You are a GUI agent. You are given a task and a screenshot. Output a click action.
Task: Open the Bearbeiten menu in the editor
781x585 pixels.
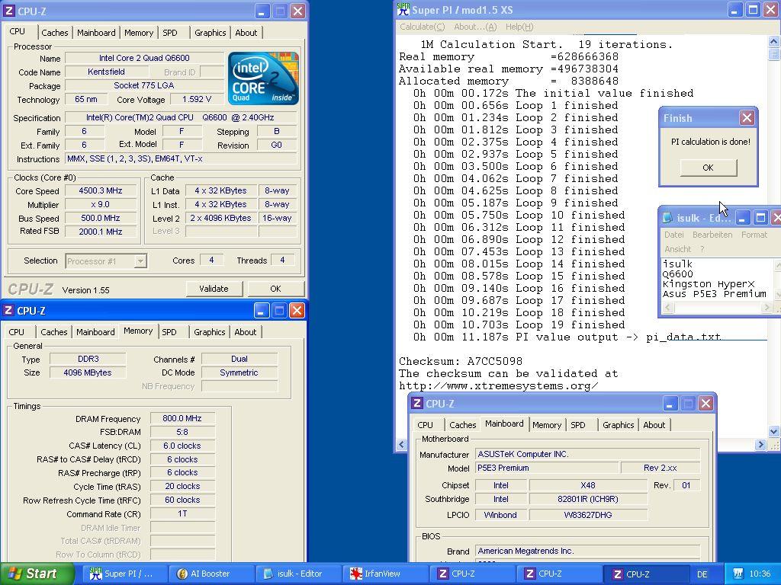[x=712, y=235]
